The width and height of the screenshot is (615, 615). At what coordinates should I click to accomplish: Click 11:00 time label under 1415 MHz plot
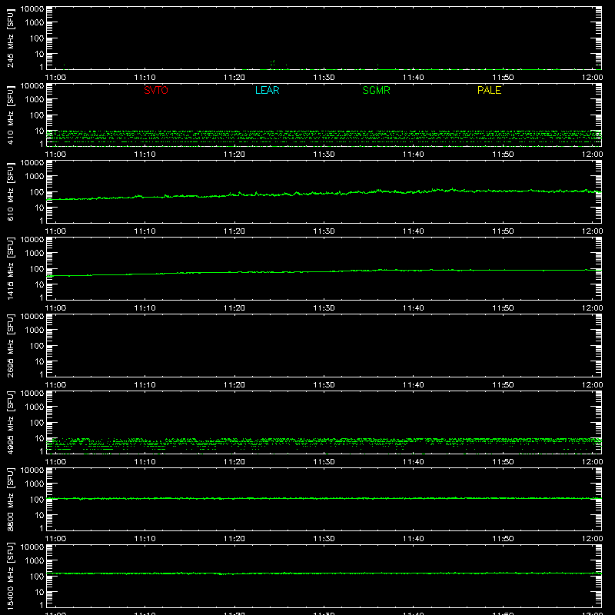pos(55,308)
